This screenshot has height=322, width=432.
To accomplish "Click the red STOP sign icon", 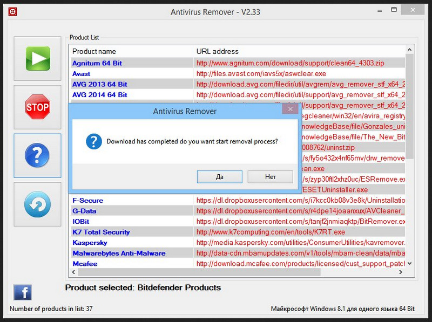I will 37,107.
